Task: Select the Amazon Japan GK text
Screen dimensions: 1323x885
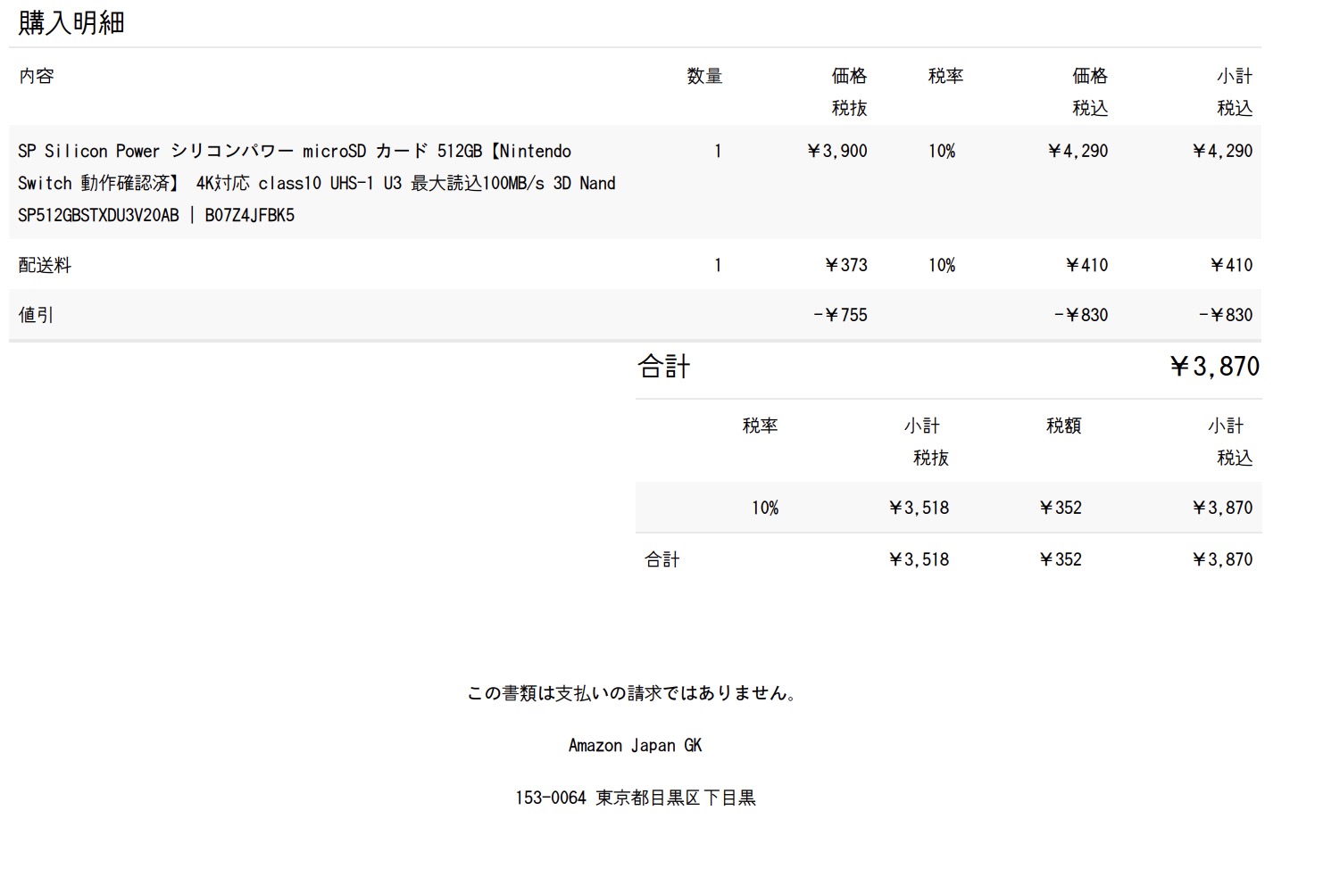Action: (x=635, y=745)
